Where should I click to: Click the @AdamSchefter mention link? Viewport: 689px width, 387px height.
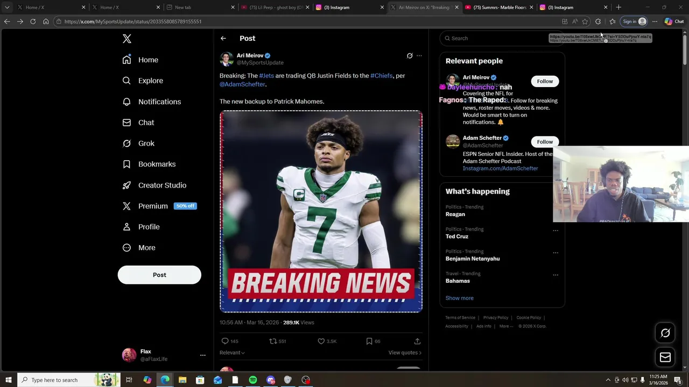pos(242,84)
